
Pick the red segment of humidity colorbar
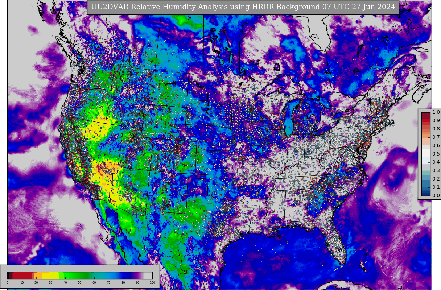(x=22, y=275)
